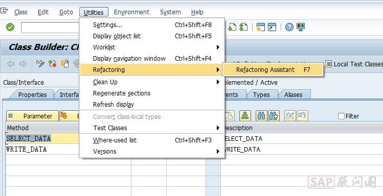Open the Goto menu
The height and width of the screenshot is (196, 383).
pos(66,12)
